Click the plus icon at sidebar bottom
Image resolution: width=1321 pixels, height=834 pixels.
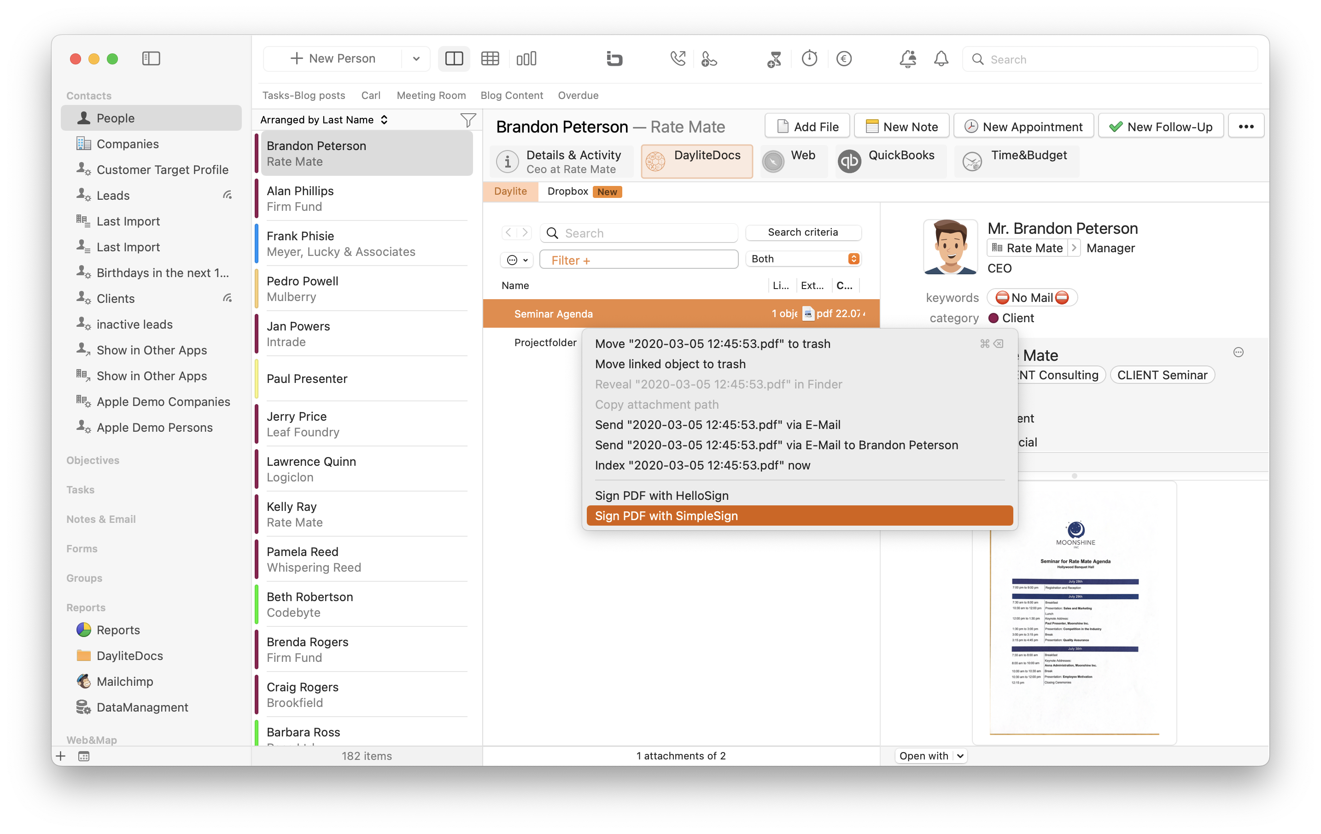[61, 757]
